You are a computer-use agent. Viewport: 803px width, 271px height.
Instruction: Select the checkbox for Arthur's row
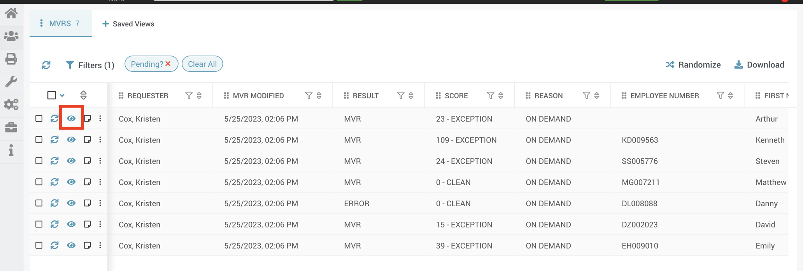(39, 118)
